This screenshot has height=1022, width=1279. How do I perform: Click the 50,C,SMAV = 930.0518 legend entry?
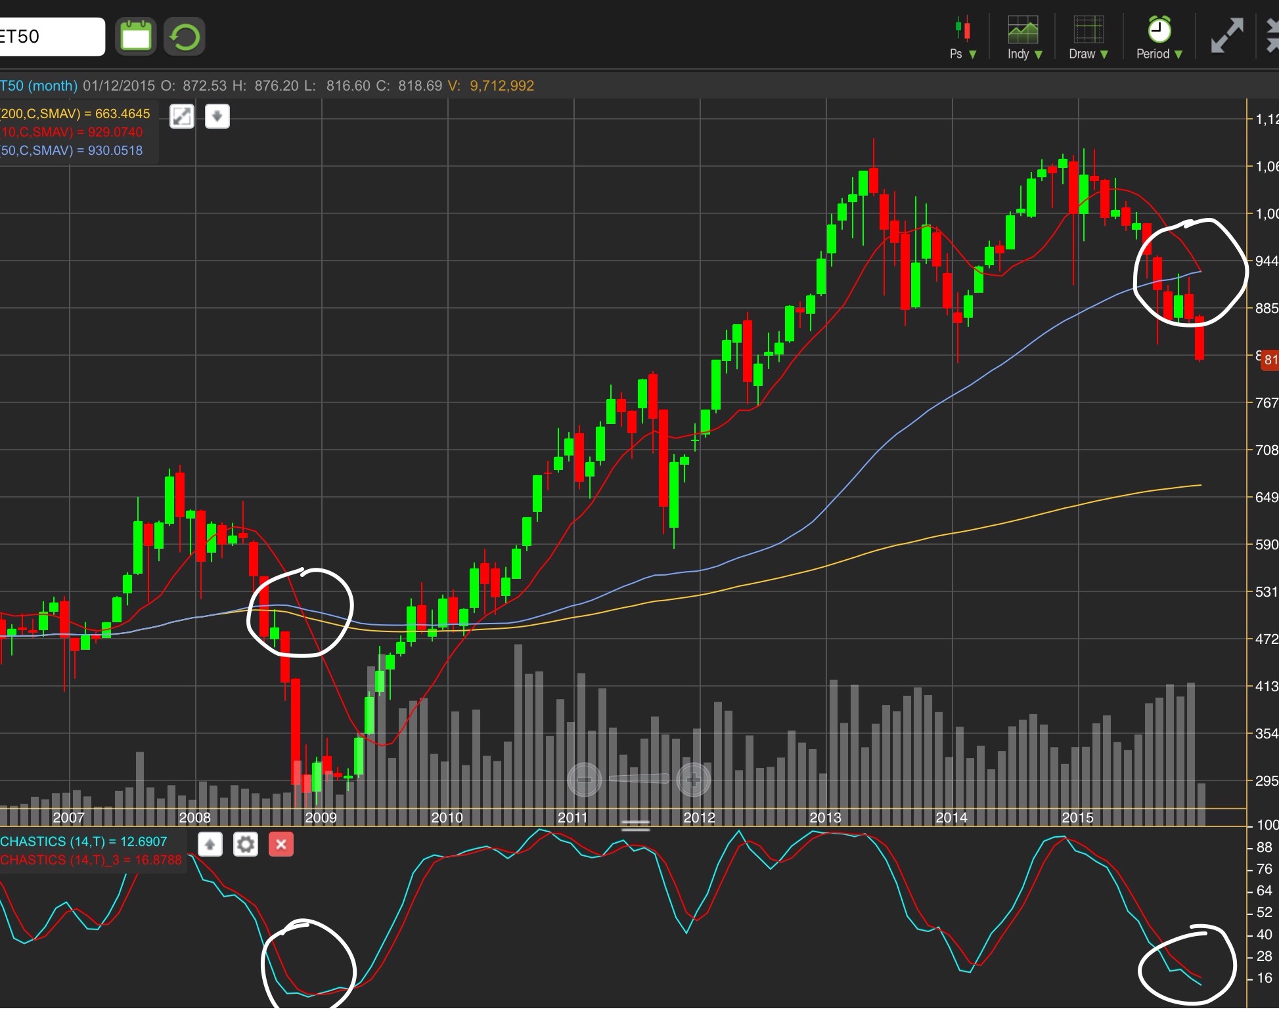[72, 150]
